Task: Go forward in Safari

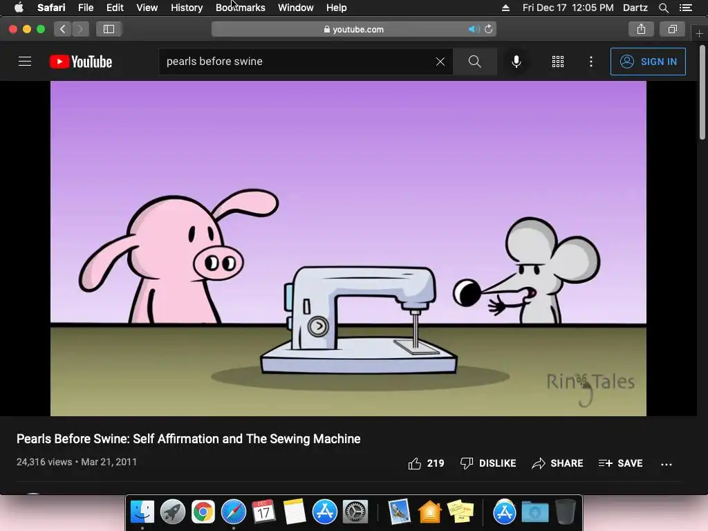Action: [80, 29]
